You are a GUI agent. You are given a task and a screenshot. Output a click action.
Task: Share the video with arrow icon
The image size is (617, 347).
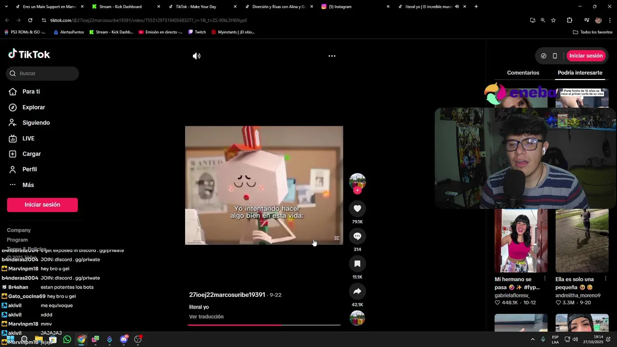coord(357,291)
